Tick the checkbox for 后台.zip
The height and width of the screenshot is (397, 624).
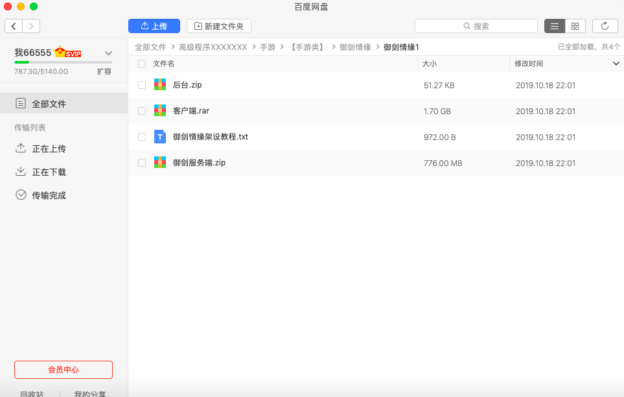[142, 85]
